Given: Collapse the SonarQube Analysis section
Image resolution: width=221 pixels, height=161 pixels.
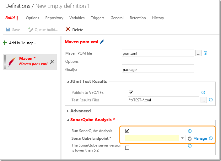Looking at the screenshot, I should [68, 120].
